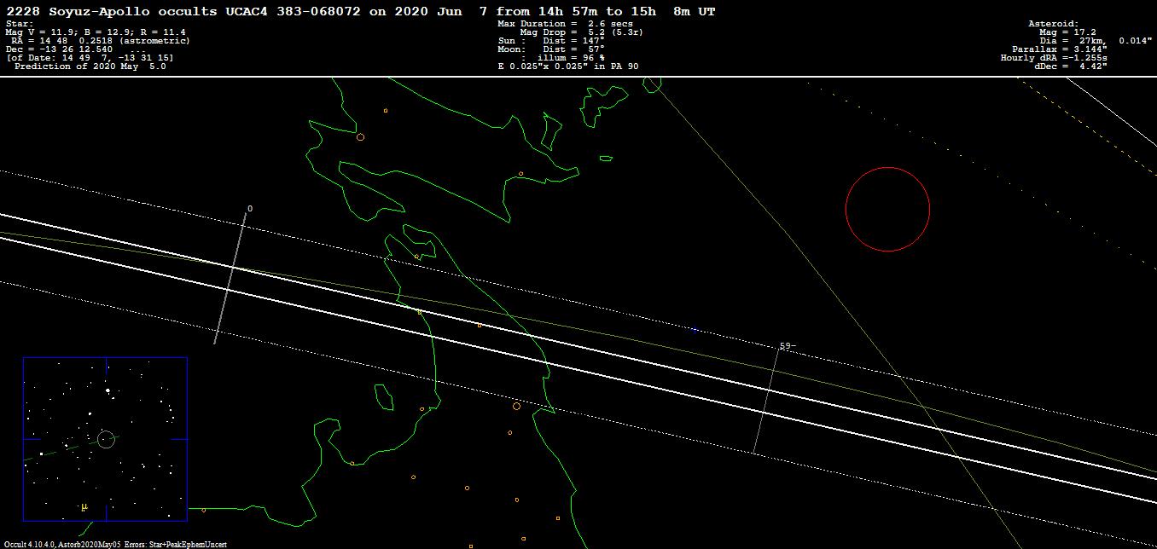Click the "dDec = 4.42"" value
This screenshot has height=549, width=1157.
point(1071,66)
